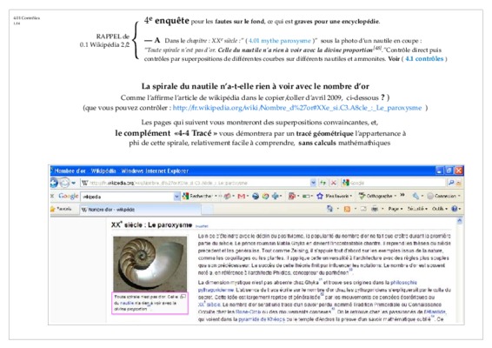
Task: Open the Page menu dropdown
Action: (395, 209)
